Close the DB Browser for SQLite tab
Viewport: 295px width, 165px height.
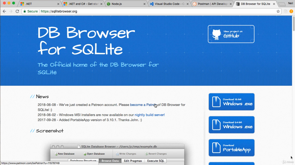pos(274,4)
